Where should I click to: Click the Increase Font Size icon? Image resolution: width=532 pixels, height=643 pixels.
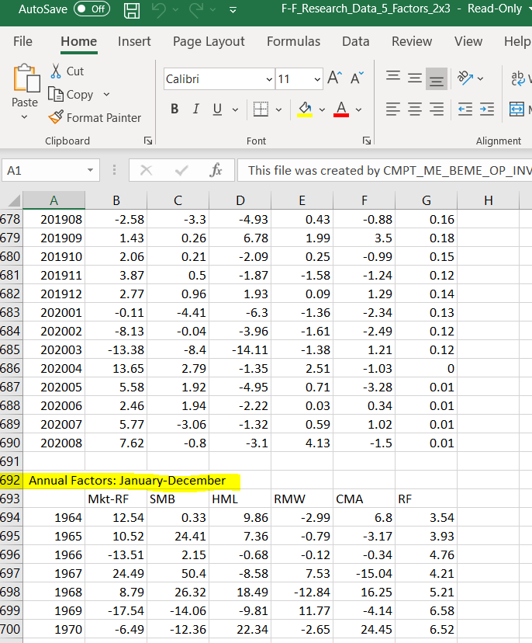click(x=335, y=78)
